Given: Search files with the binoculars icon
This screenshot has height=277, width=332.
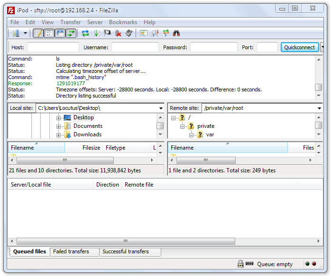Looking at the screenshot, I should pos(176,33).
